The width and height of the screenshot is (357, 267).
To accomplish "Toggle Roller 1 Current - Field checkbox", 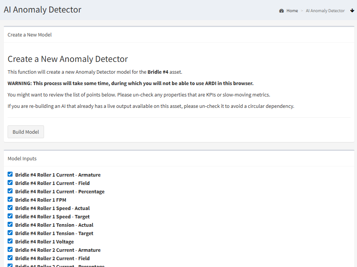I will tap(10, 183).
